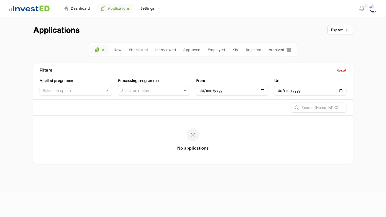
Task: Click the archive box icon next to Archived
Action: click(289, 50)
